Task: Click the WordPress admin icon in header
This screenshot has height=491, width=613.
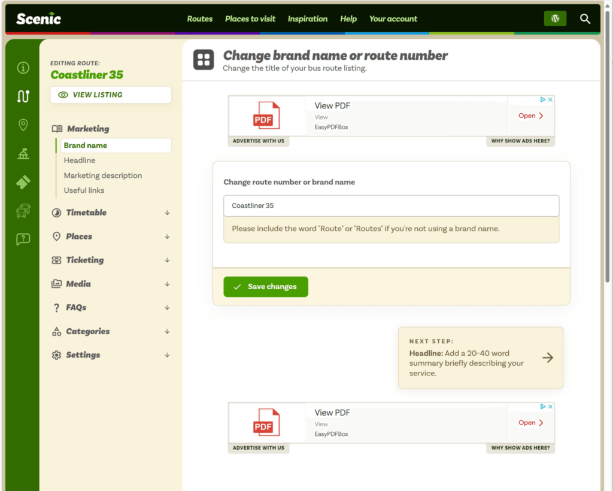Action: click(x=555, y=19)
